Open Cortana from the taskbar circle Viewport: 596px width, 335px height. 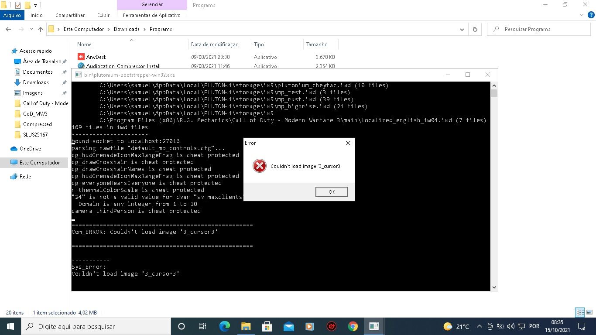pyautogui.click(x=182, y=326)
